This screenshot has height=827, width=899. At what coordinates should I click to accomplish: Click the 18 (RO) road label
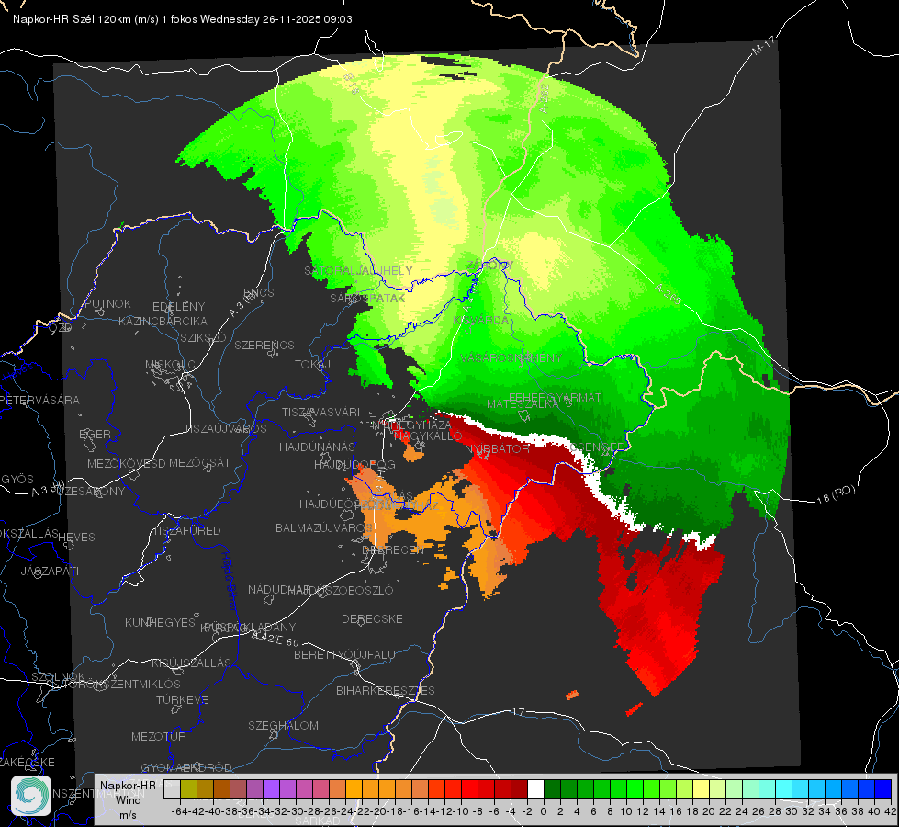tap(836, 494)
